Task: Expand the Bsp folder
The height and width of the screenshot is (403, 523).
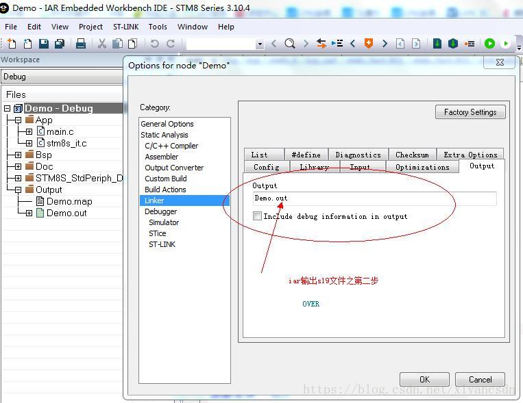Action: click(x=18, y=155)
